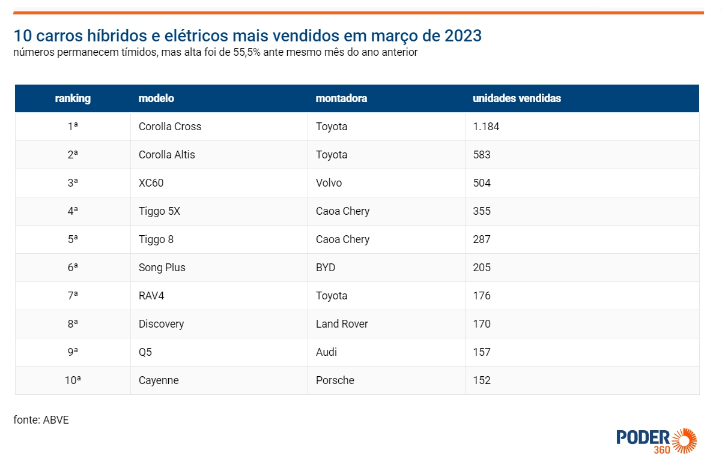Click the chart title about março de 2023
The image size is (722, 468).
pyautogui.click(x=247, y=36)
